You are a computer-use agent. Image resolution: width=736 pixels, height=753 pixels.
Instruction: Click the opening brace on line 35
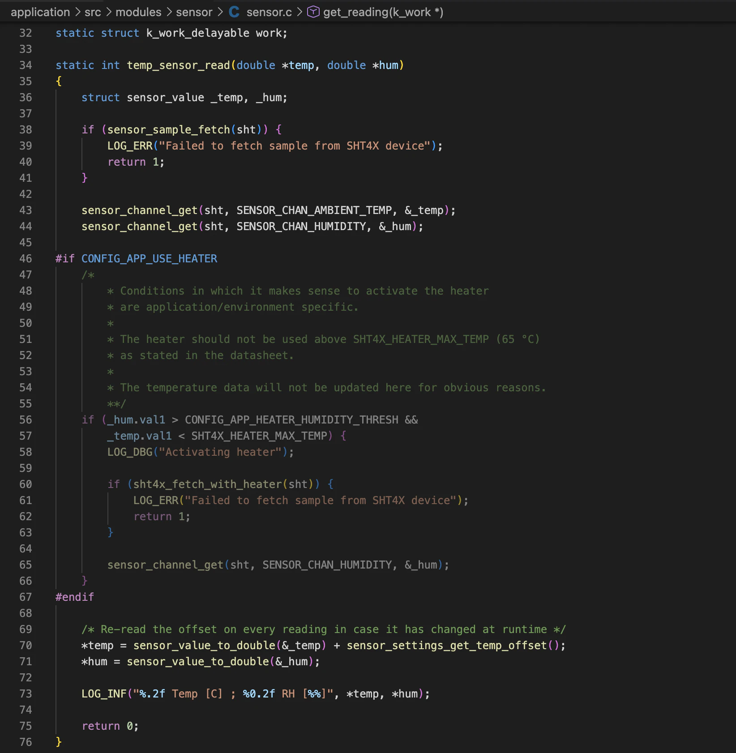click(59, 81)
